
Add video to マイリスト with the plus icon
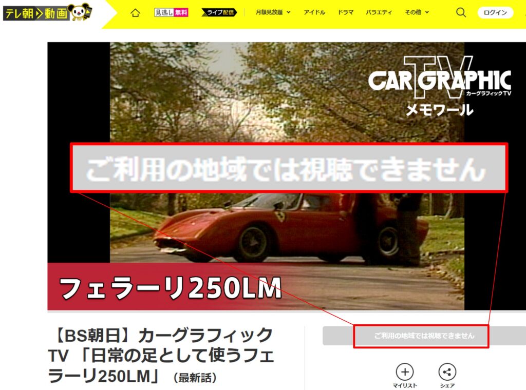coord(406,371)
